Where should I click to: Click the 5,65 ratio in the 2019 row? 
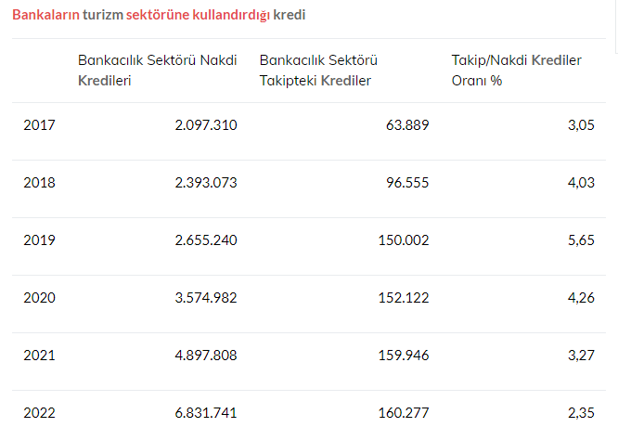(581, 240)
